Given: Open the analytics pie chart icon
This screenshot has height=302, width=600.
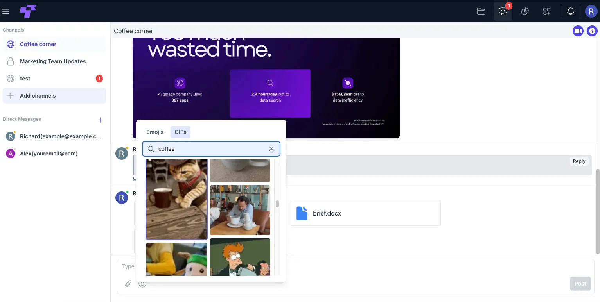Looking at the screenshot, I should 525,11.
